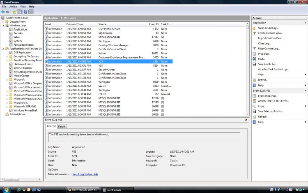Select the System log in tree
The height and width of the screenshot is (193, 308).
(x=18, y=41)
